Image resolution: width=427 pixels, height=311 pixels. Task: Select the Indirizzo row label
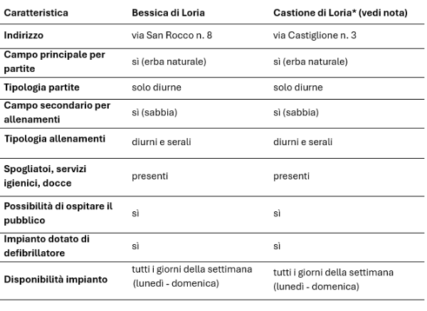23,36
